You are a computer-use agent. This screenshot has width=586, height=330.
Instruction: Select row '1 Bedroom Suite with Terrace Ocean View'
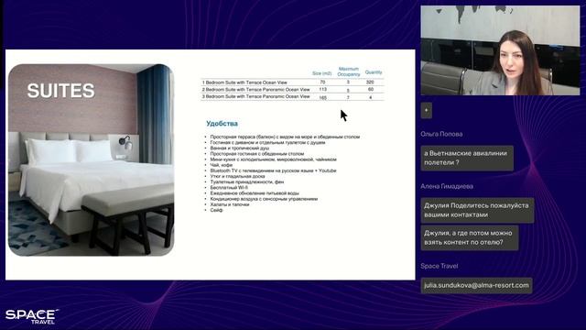click(x=292, y=82)
